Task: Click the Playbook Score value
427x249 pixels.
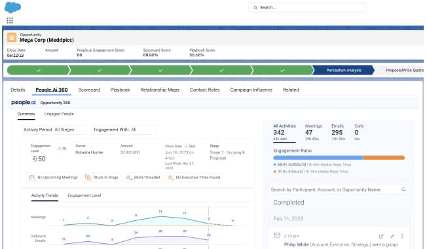Action: (196, 55)
